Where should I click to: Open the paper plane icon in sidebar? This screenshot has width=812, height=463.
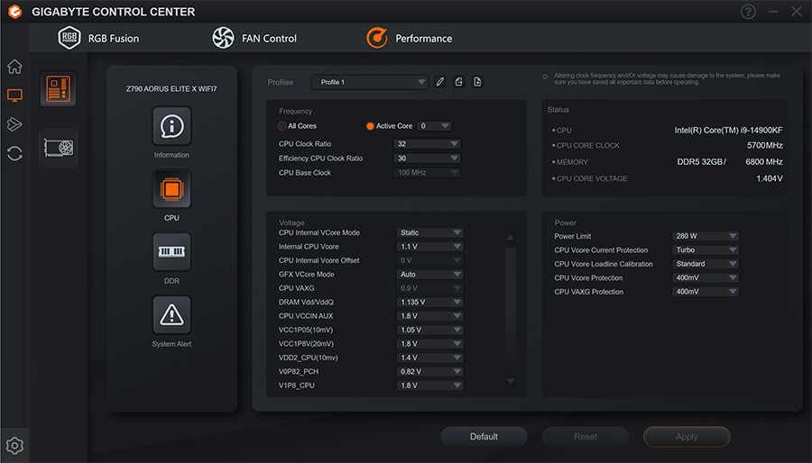[14, 124]
